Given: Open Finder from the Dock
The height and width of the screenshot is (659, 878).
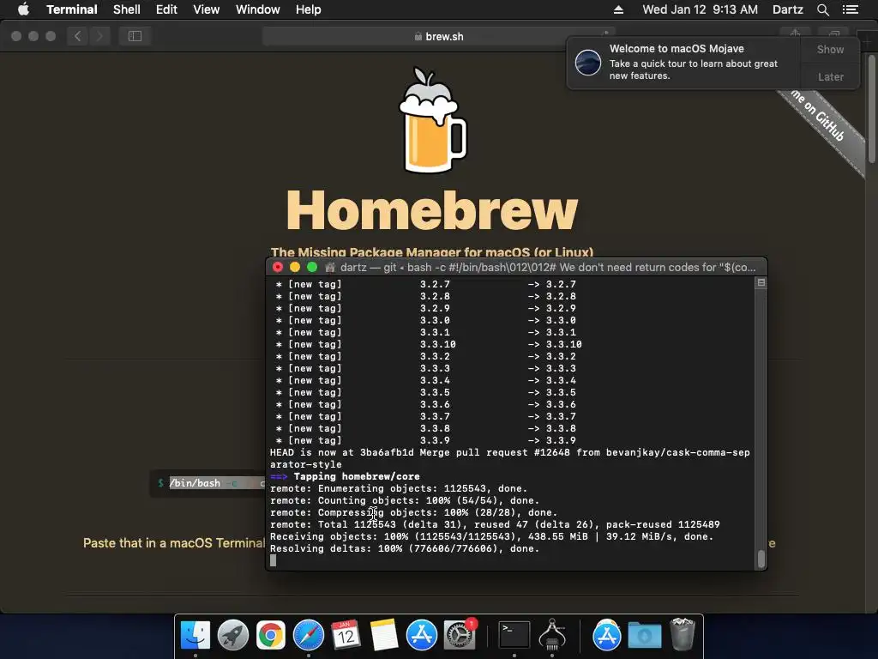Looking at the screenshot, I should point(195,636).
